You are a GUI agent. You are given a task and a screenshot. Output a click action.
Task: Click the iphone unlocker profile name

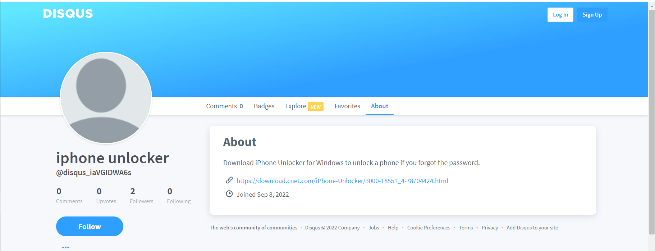point(113,158)
